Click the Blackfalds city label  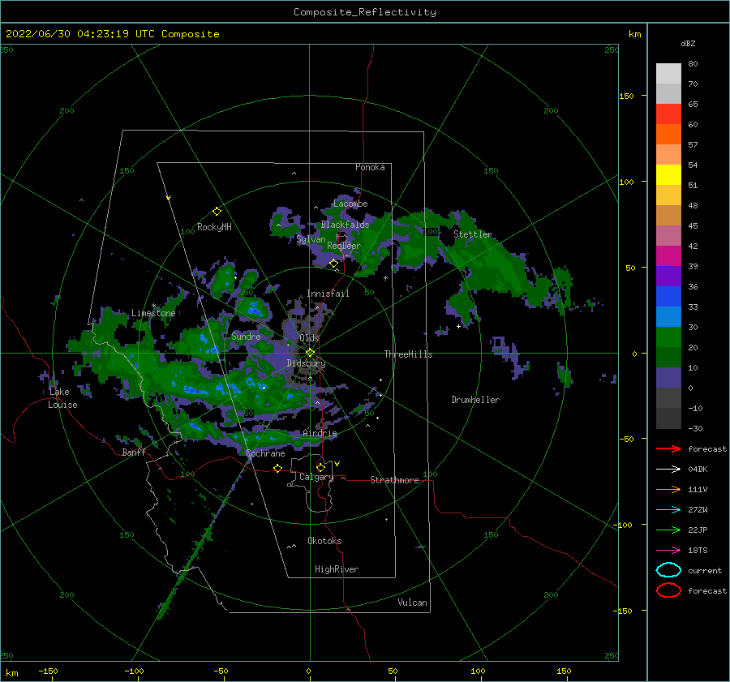(345, 225)
